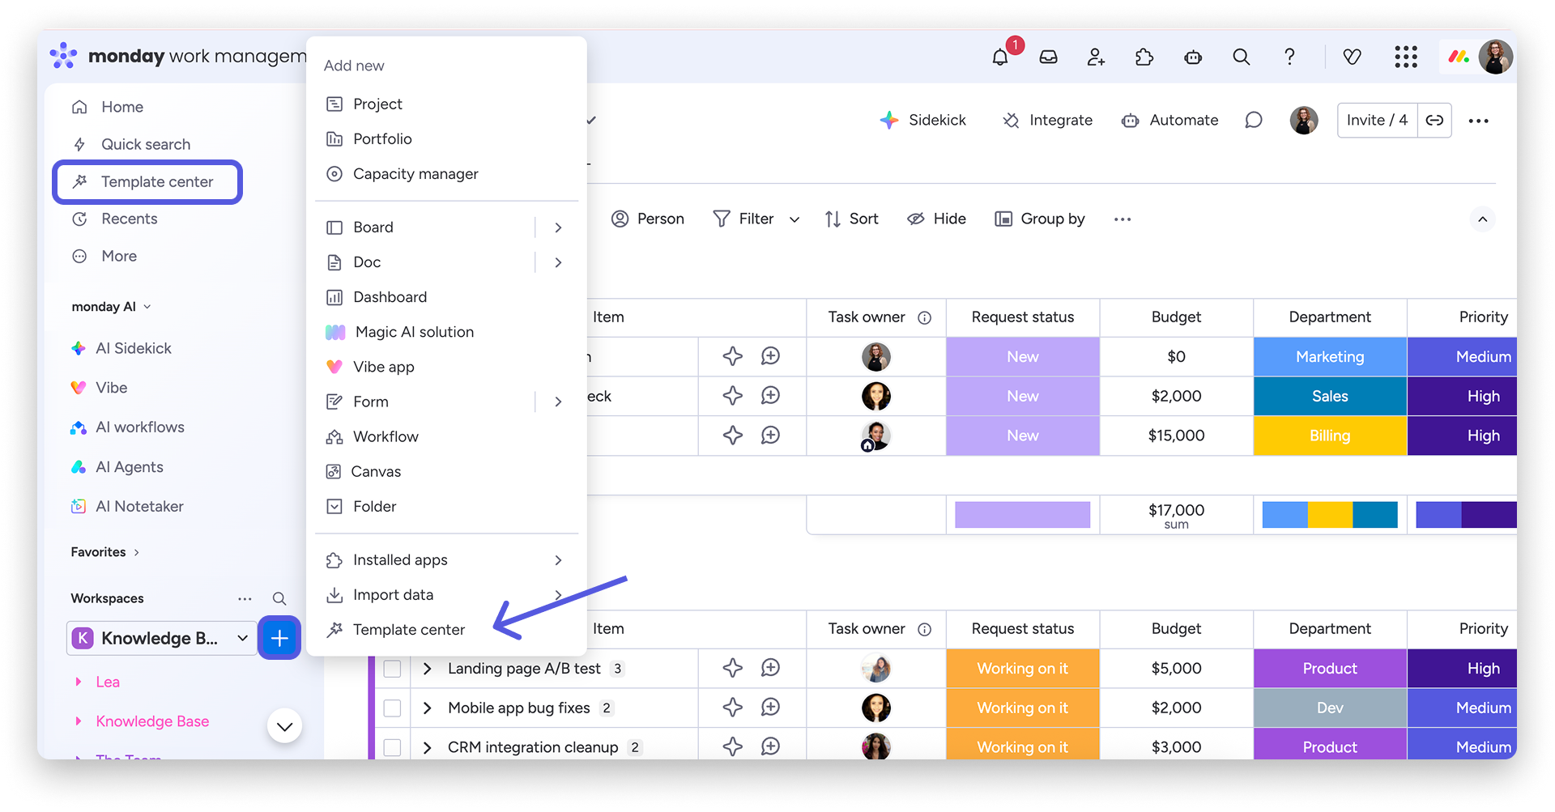The width and height of the screenshot is (1555, 812).
Task: Expand Landing page A/B test subitems
Action: (x=428, y=669)
